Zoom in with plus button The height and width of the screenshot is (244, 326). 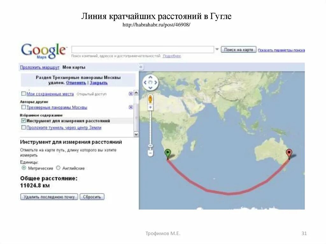pos(150,107)
